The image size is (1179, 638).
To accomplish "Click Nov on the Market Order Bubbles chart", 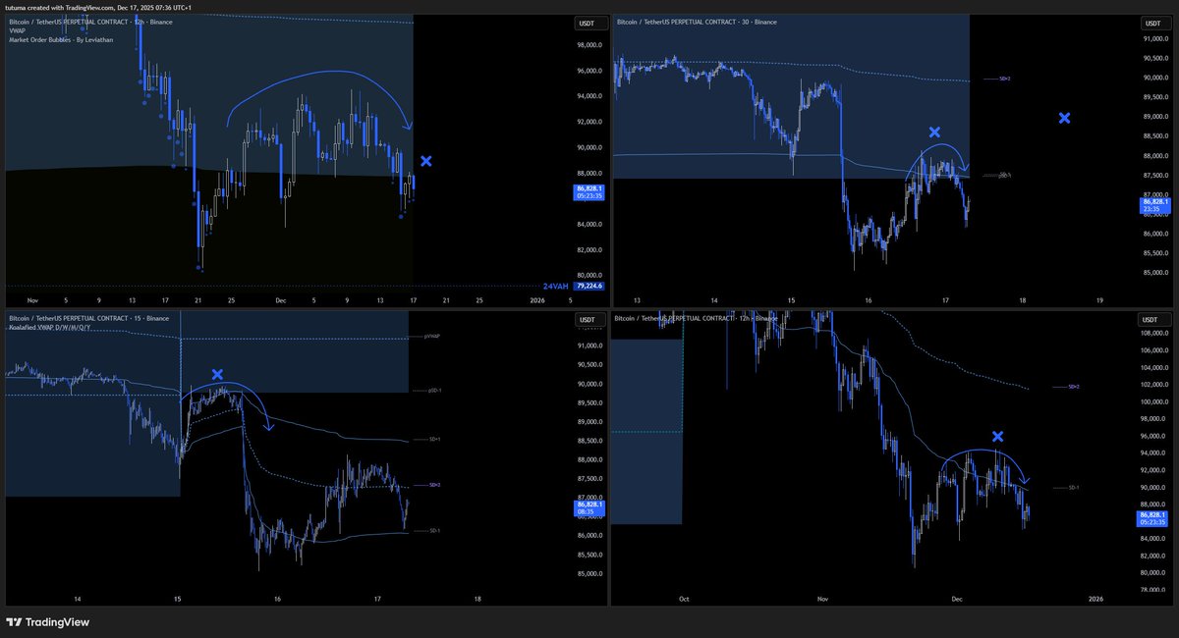I will click(33, 300).
